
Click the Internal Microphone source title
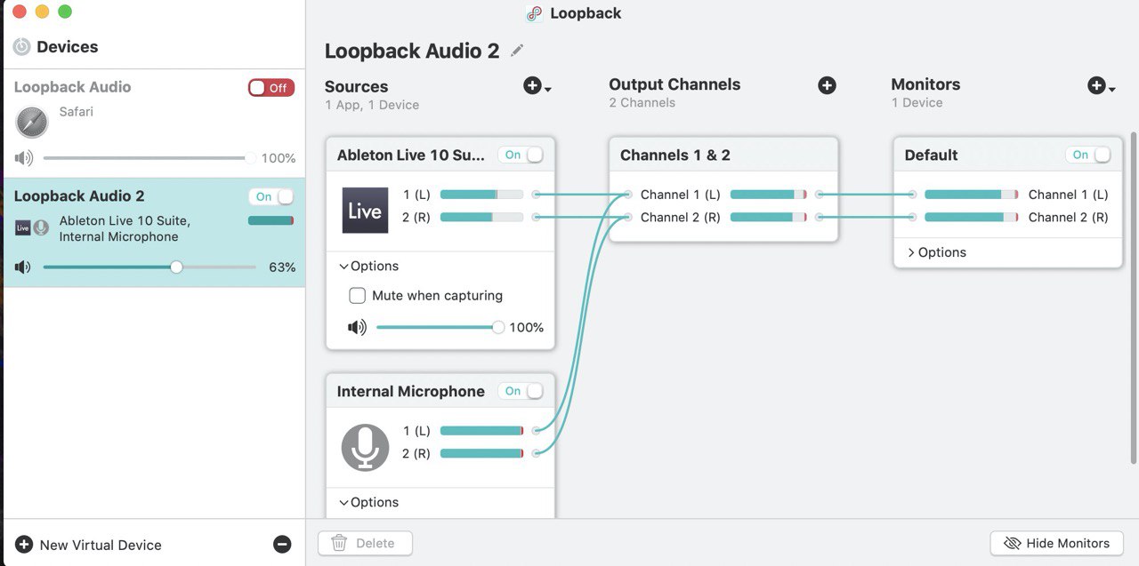[x=410, y=391]
